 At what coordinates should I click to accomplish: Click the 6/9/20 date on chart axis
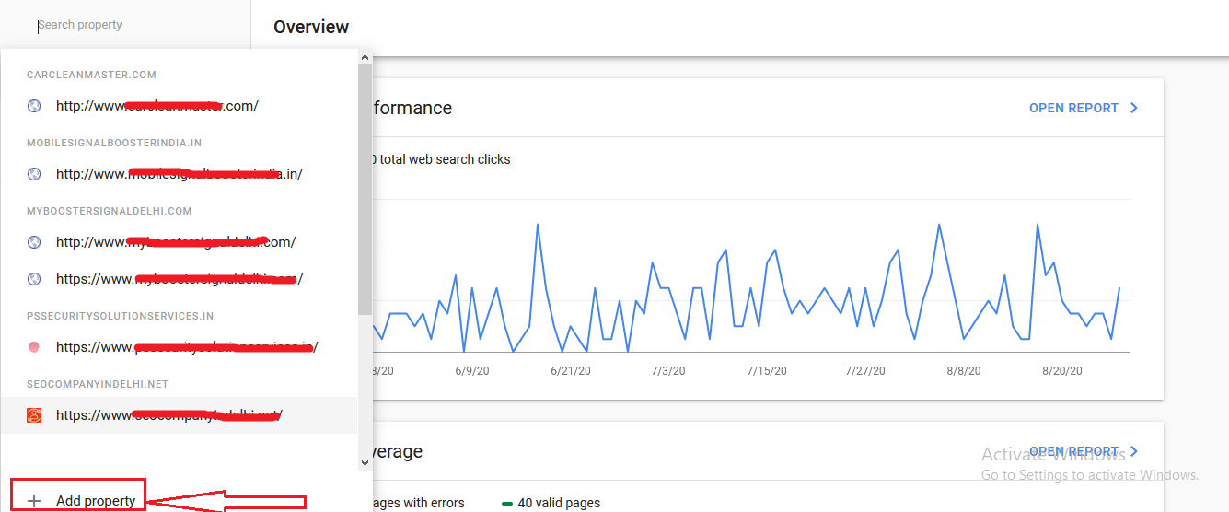click(x=471, y=370)
